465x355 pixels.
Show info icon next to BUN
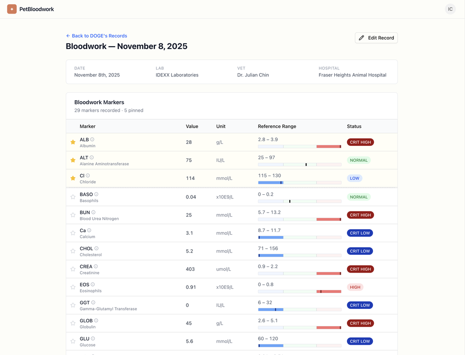pos(93,212)
